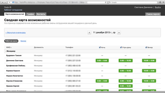Toggle the Ночь shift checkbox
Screen dimensions: 165x93
click(x=100, y=47)
